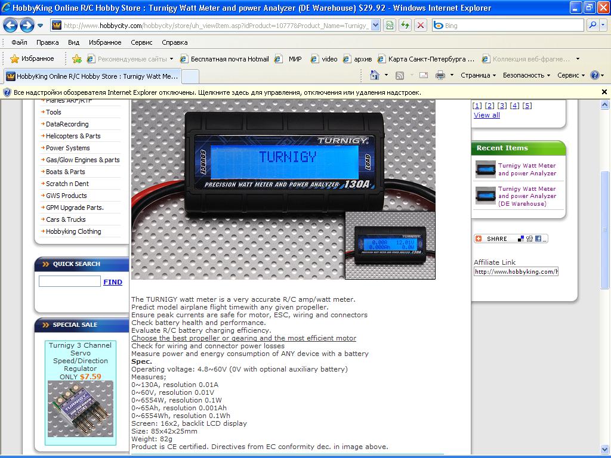Viewport: 611px width, 458px height.
Task: Open the Правка menu
Action: tap(48, 42)
